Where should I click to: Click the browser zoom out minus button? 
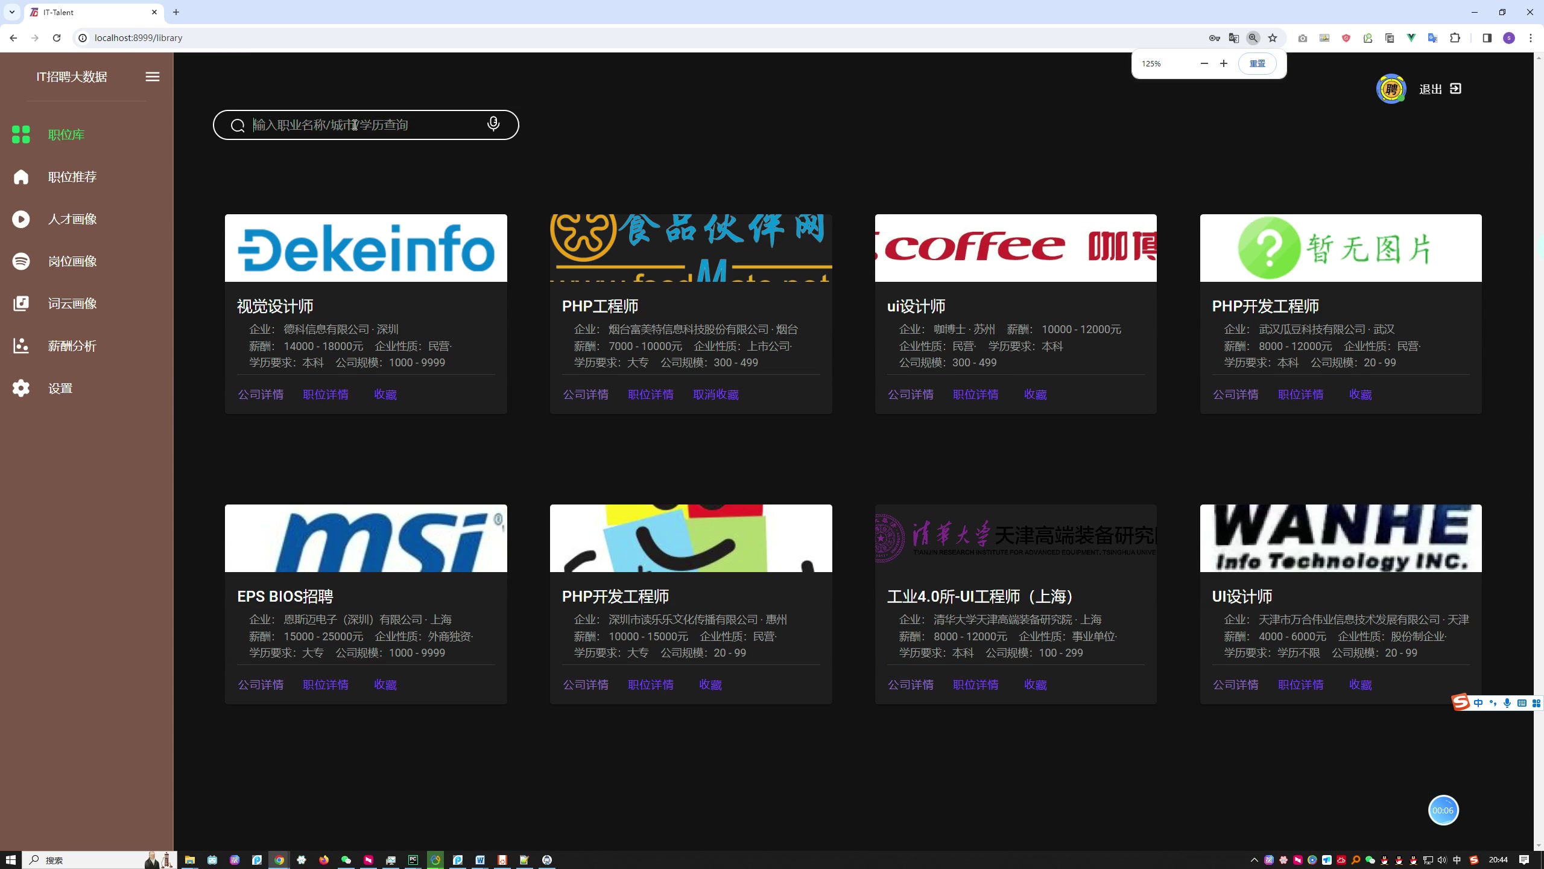tap(1204, 63)
